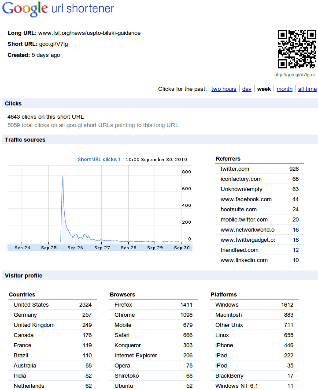Click the long URL www.fsf.org/news/uspto-bilski-guidance
Viewport: 318px width, 390px height.
point(89,33)
